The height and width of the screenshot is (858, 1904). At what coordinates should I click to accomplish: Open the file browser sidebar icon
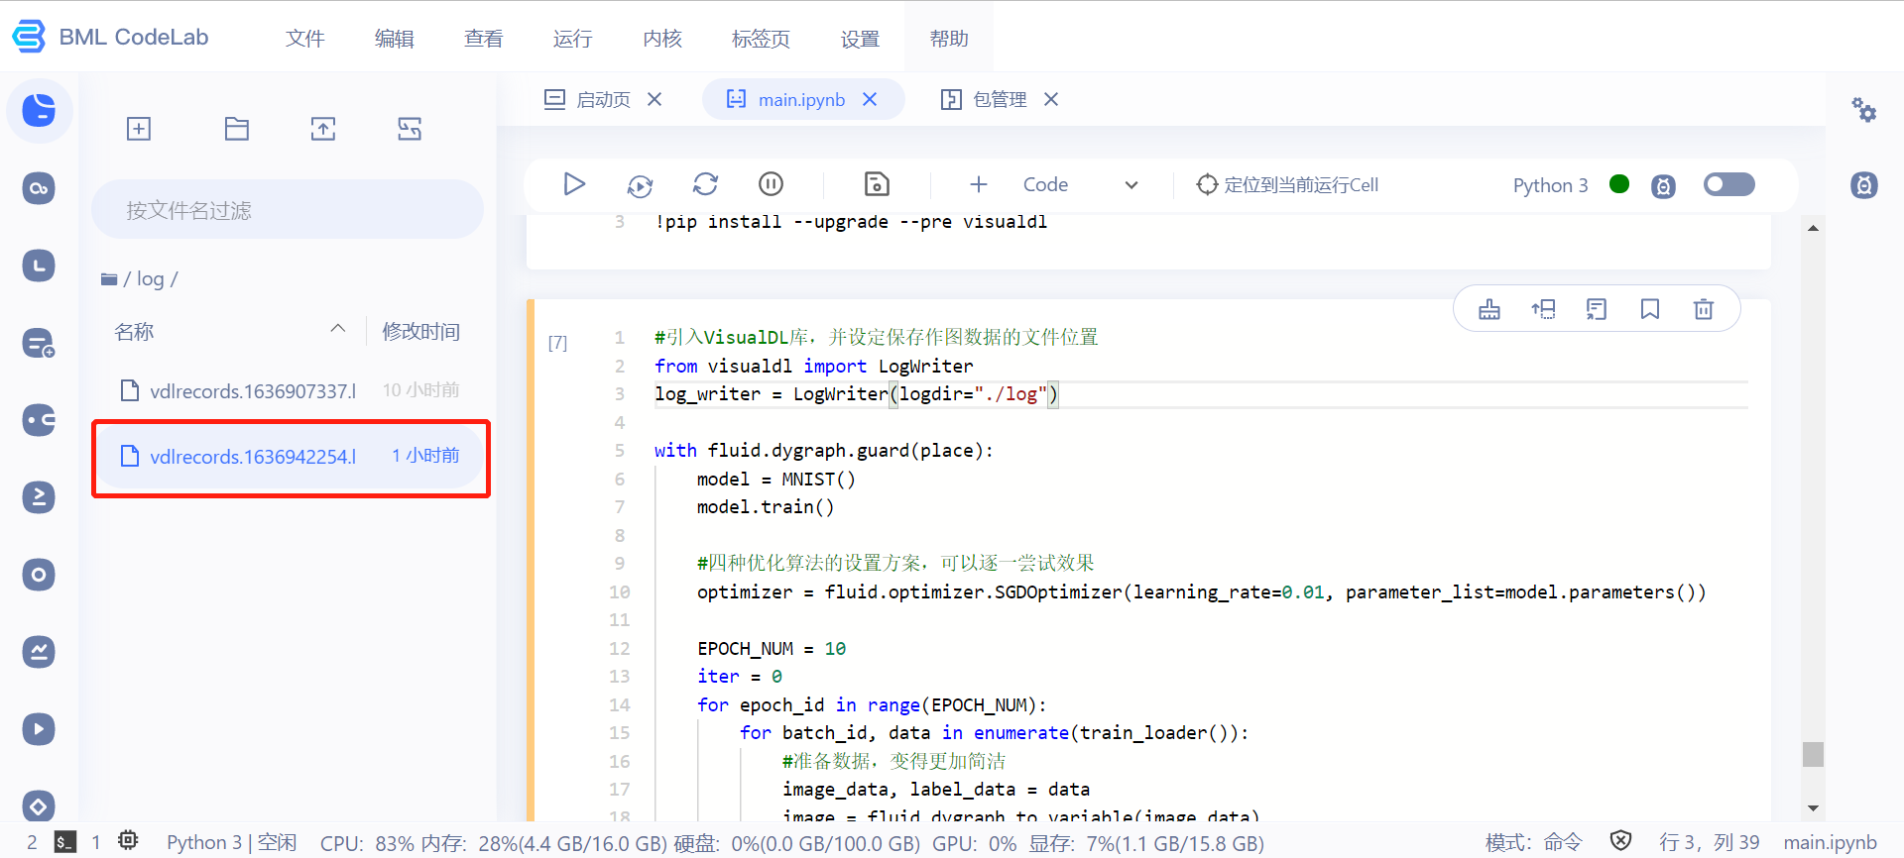click(x=39, y=110)
